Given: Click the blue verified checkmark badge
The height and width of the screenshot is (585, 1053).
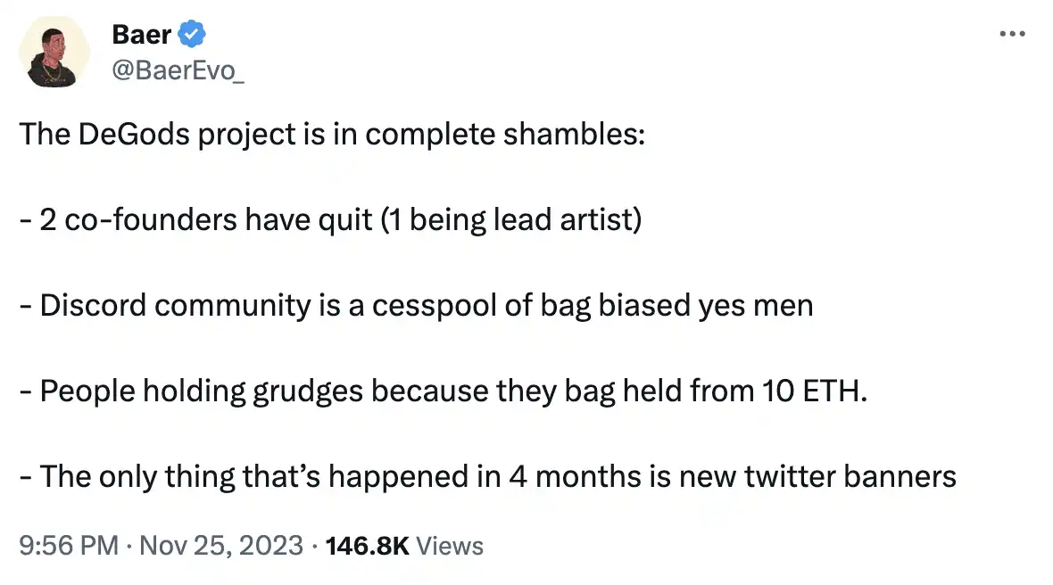Looking at the screenshot, I should [192, 36].
